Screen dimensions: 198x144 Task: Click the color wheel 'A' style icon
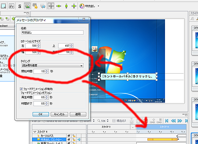[82, 6]
